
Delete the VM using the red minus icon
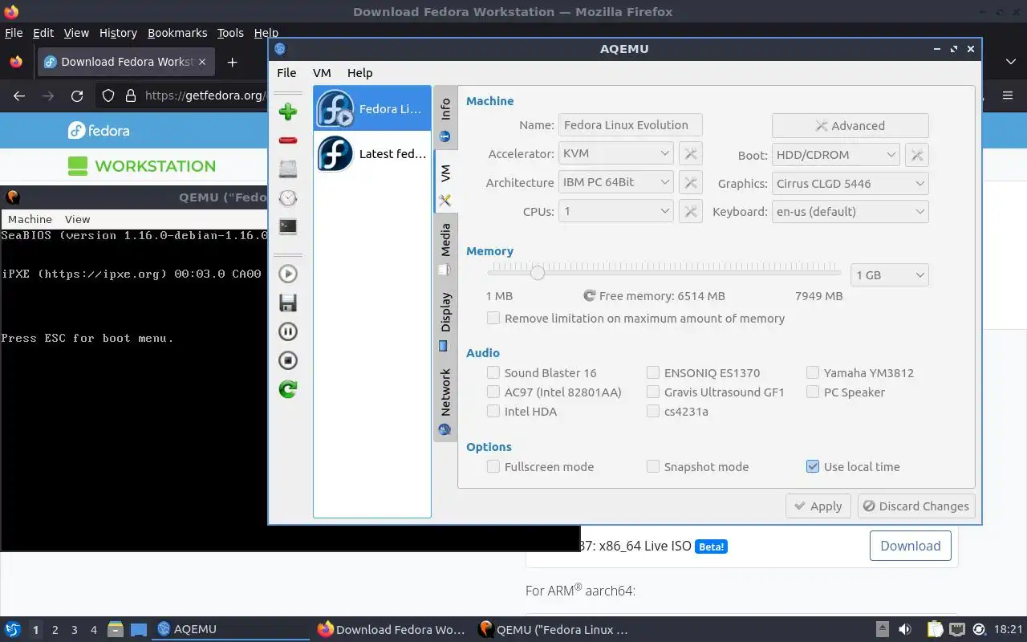pyautogui.click(x=288, y=140)
